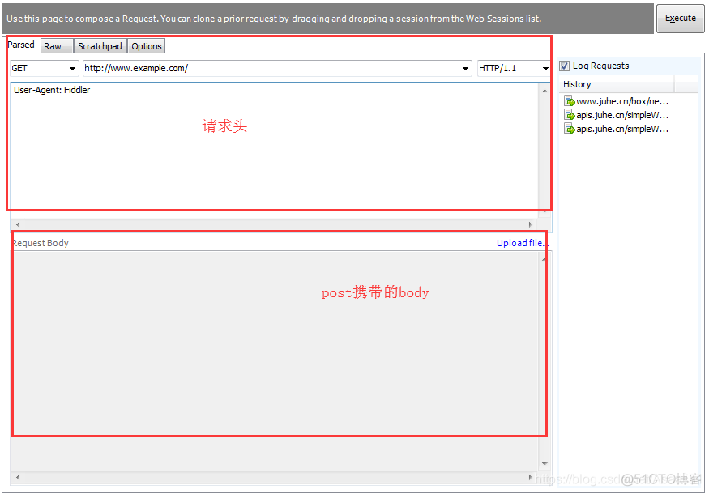
Task: Open the Scratchpad tab
Action: pos(100,46)
